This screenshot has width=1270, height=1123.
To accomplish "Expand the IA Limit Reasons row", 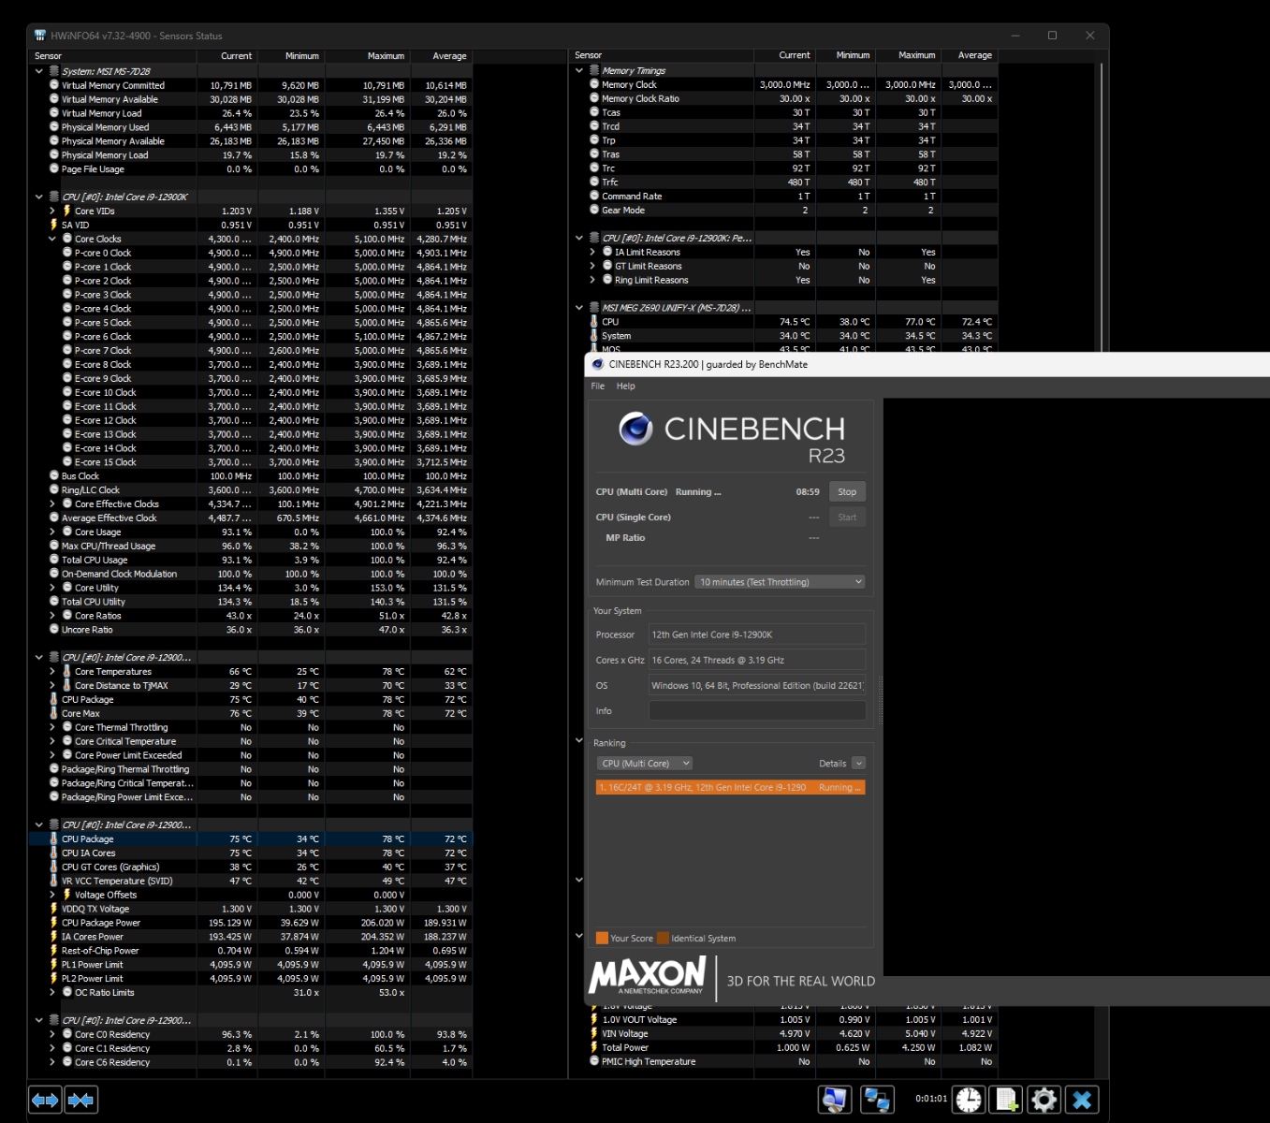I will click(x=592, y=253).
